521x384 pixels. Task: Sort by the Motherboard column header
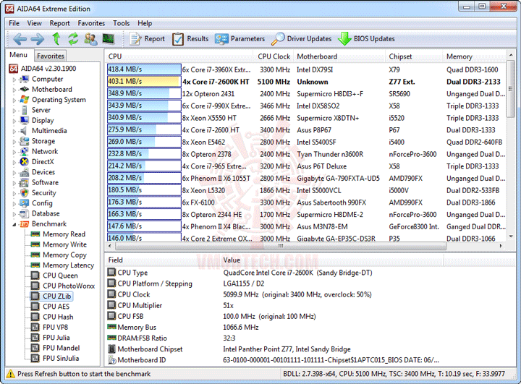point(339,56)
